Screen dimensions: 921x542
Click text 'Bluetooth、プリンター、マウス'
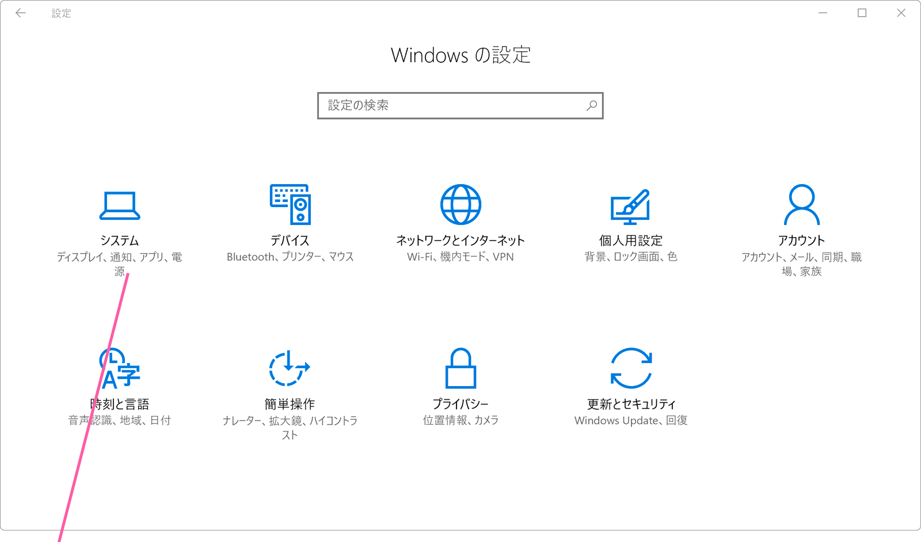coord(290,257)
